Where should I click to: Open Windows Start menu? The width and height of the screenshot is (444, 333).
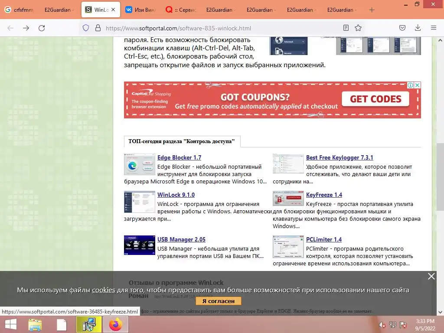pyautogui.click(x=11, y=324)
